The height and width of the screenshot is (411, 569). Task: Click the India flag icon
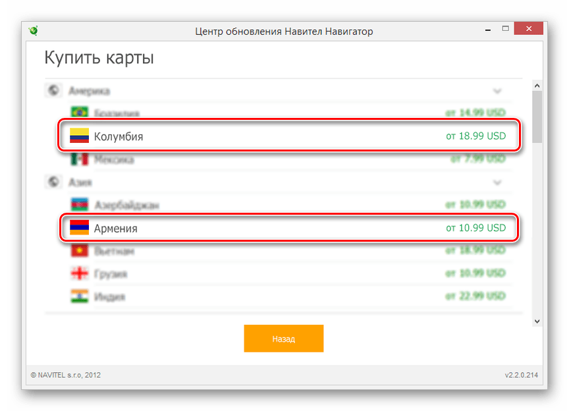click(x=80, y=296)
